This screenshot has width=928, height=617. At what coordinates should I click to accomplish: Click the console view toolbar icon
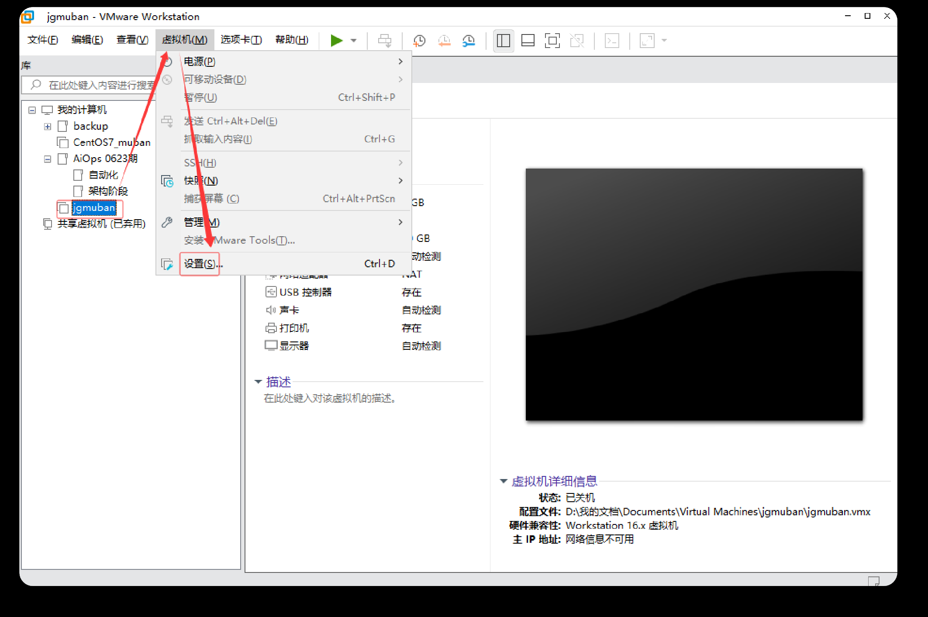(x=612, y=41)
